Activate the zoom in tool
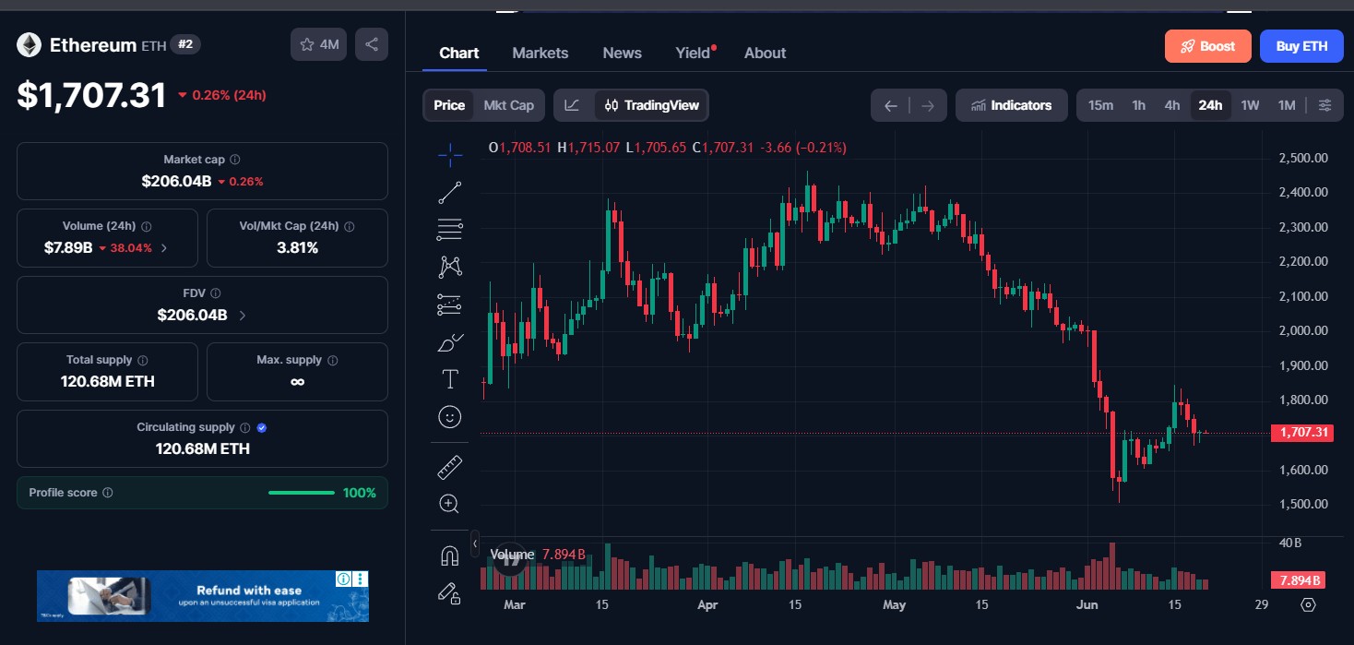Viewport: 1354px width, 645px height. coord(449,504)
